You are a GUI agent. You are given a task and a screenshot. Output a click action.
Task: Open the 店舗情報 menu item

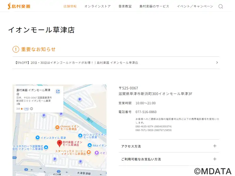70,6
